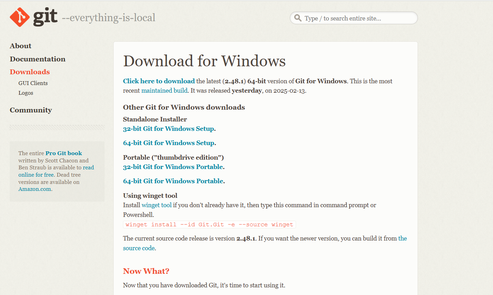Open the Documentation menu item
The height and width of the screenshot is (295, 493).
coord(38,59)
